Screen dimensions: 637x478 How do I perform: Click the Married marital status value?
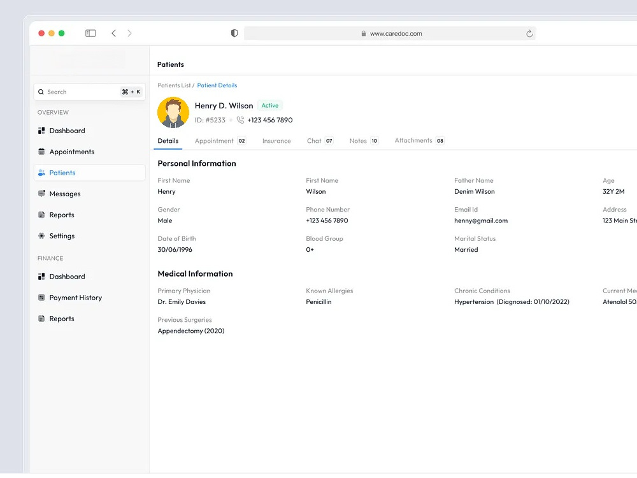tap(466, 250)
